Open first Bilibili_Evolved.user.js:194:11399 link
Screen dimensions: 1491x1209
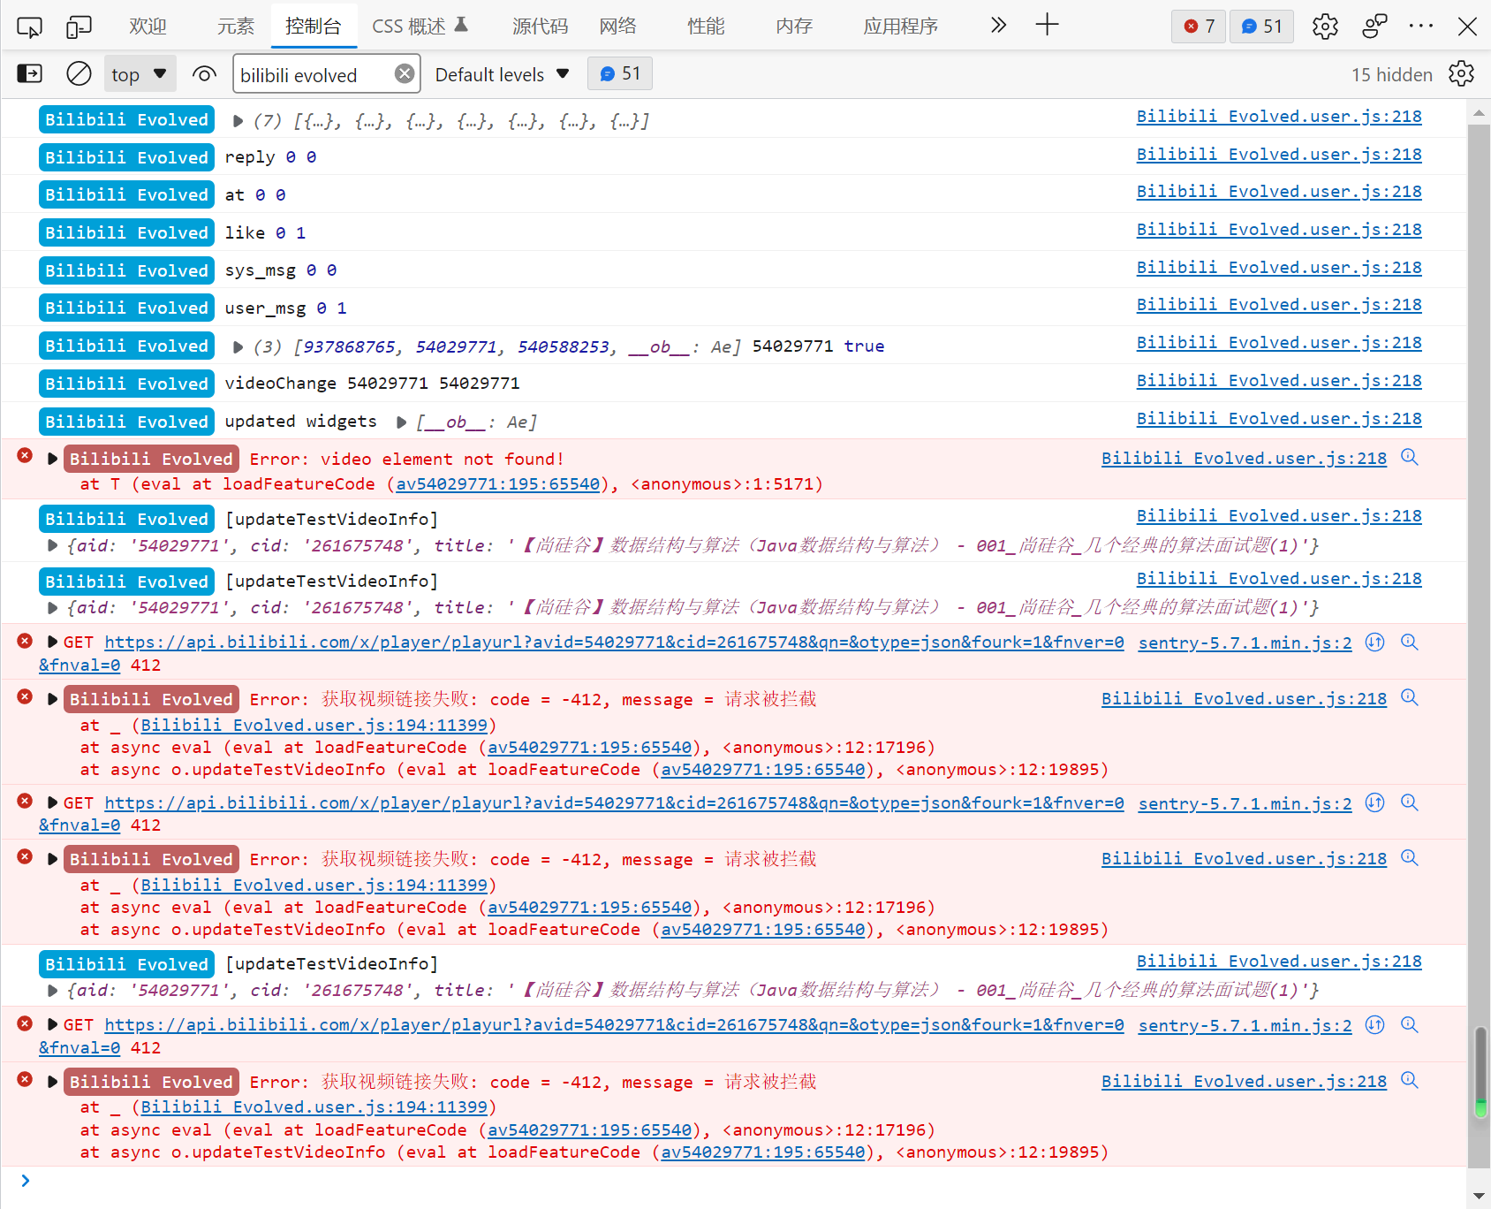(x=314, y=725)
